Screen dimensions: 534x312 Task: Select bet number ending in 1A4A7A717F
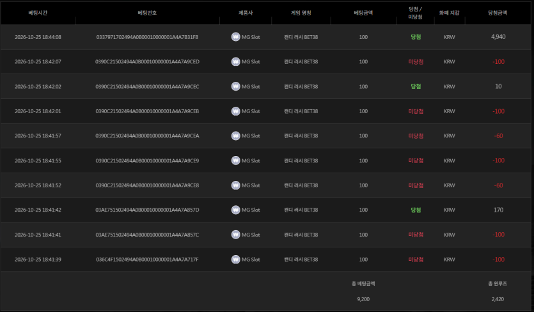[147, 259]
